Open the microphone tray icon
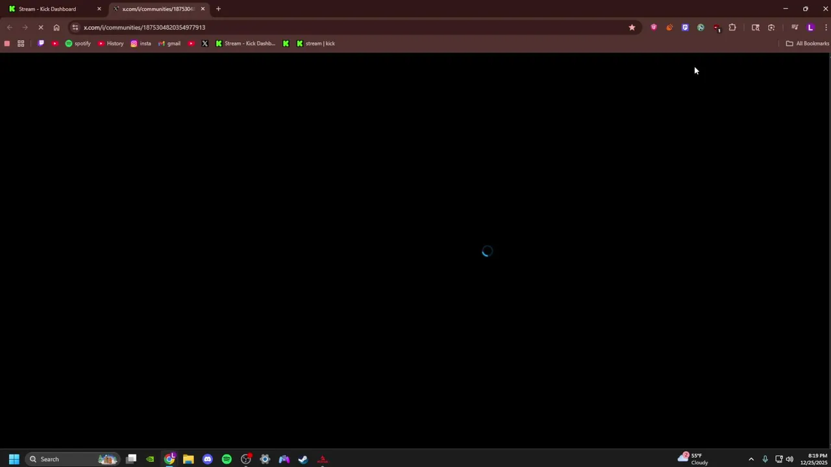The height and width of the screenshot is (467, 831). pyautogui.click(x=765, y=459)
